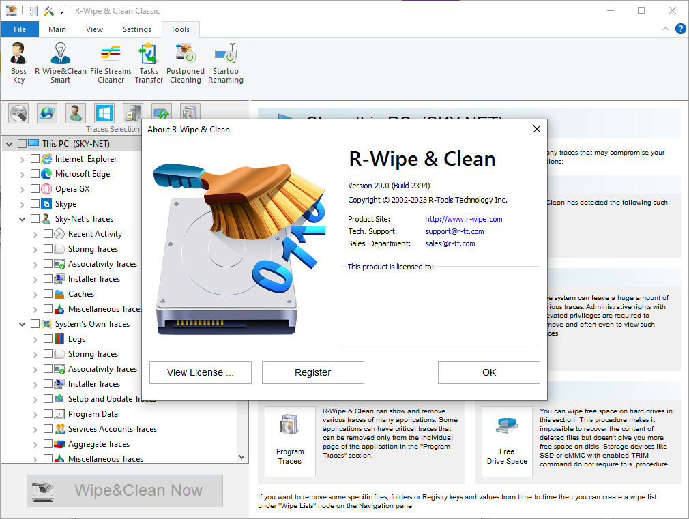Select the Tools ribbon tab
The height and width of the screenshot is (519, 689).
pyautogui.click(x=180, y=29)
